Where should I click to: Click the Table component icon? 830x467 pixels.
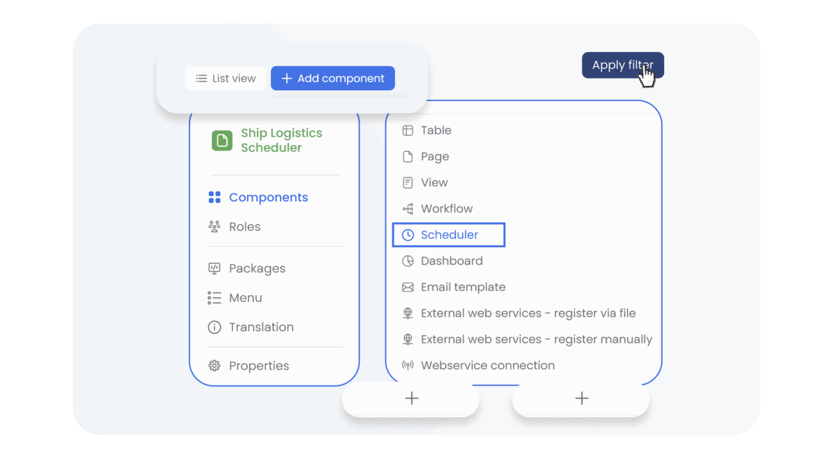408,130
